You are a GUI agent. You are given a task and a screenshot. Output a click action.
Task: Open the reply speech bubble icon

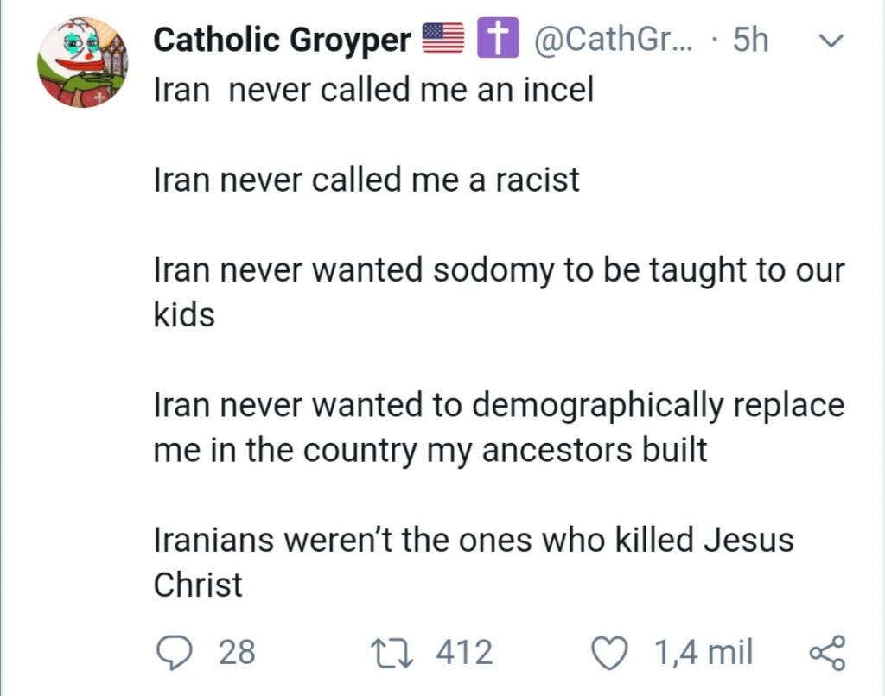click(x=175, y=653)
